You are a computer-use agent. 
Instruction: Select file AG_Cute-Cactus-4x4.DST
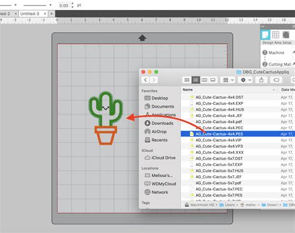point(220,97)
